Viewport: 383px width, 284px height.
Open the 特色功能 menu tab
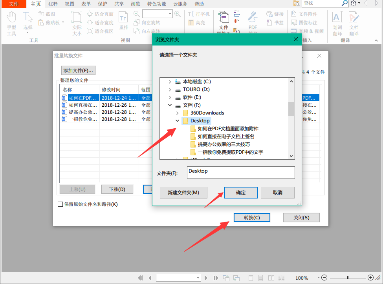pyautogui.click(x=156, y=4)
